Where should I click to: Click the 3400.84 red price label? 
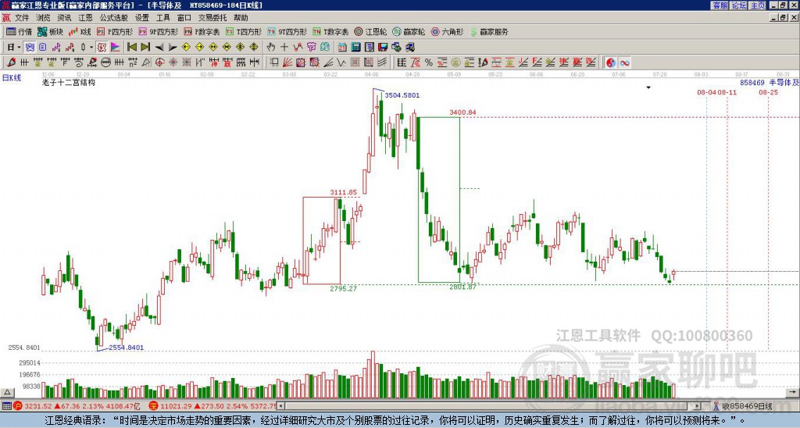click(x=462, y=112)
